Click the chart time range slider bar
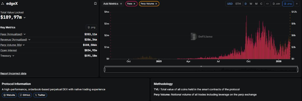Viewport: 302px width, 101px height. coord(201,70)
